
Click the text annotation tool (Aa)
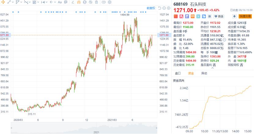tap(60, 2)
